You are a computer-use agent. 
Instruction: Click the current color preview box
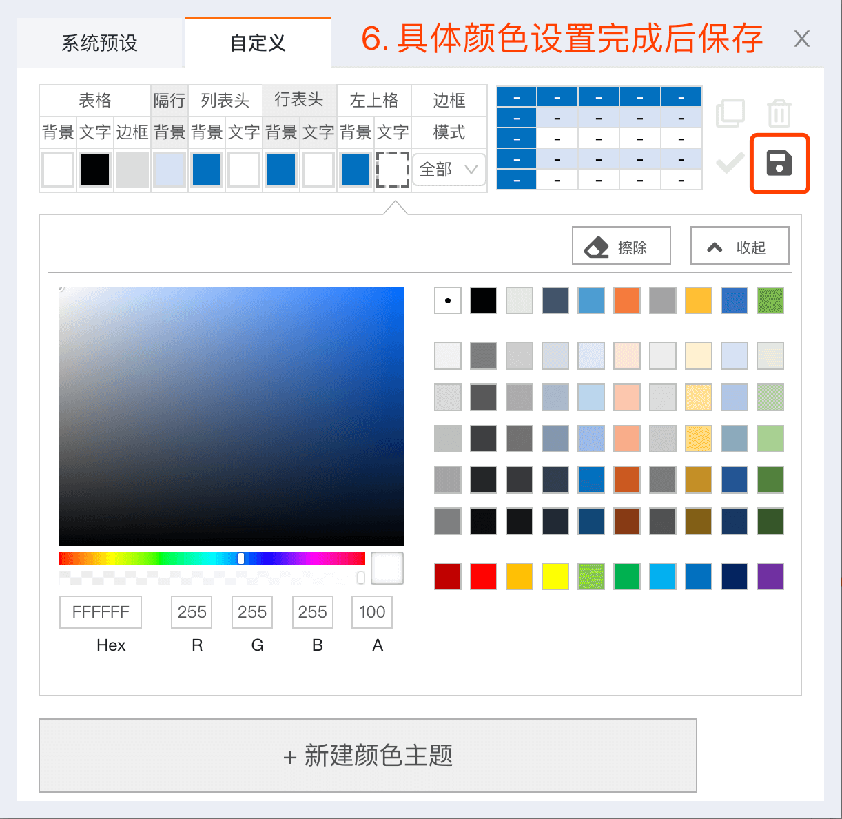(x=387, y=568)
